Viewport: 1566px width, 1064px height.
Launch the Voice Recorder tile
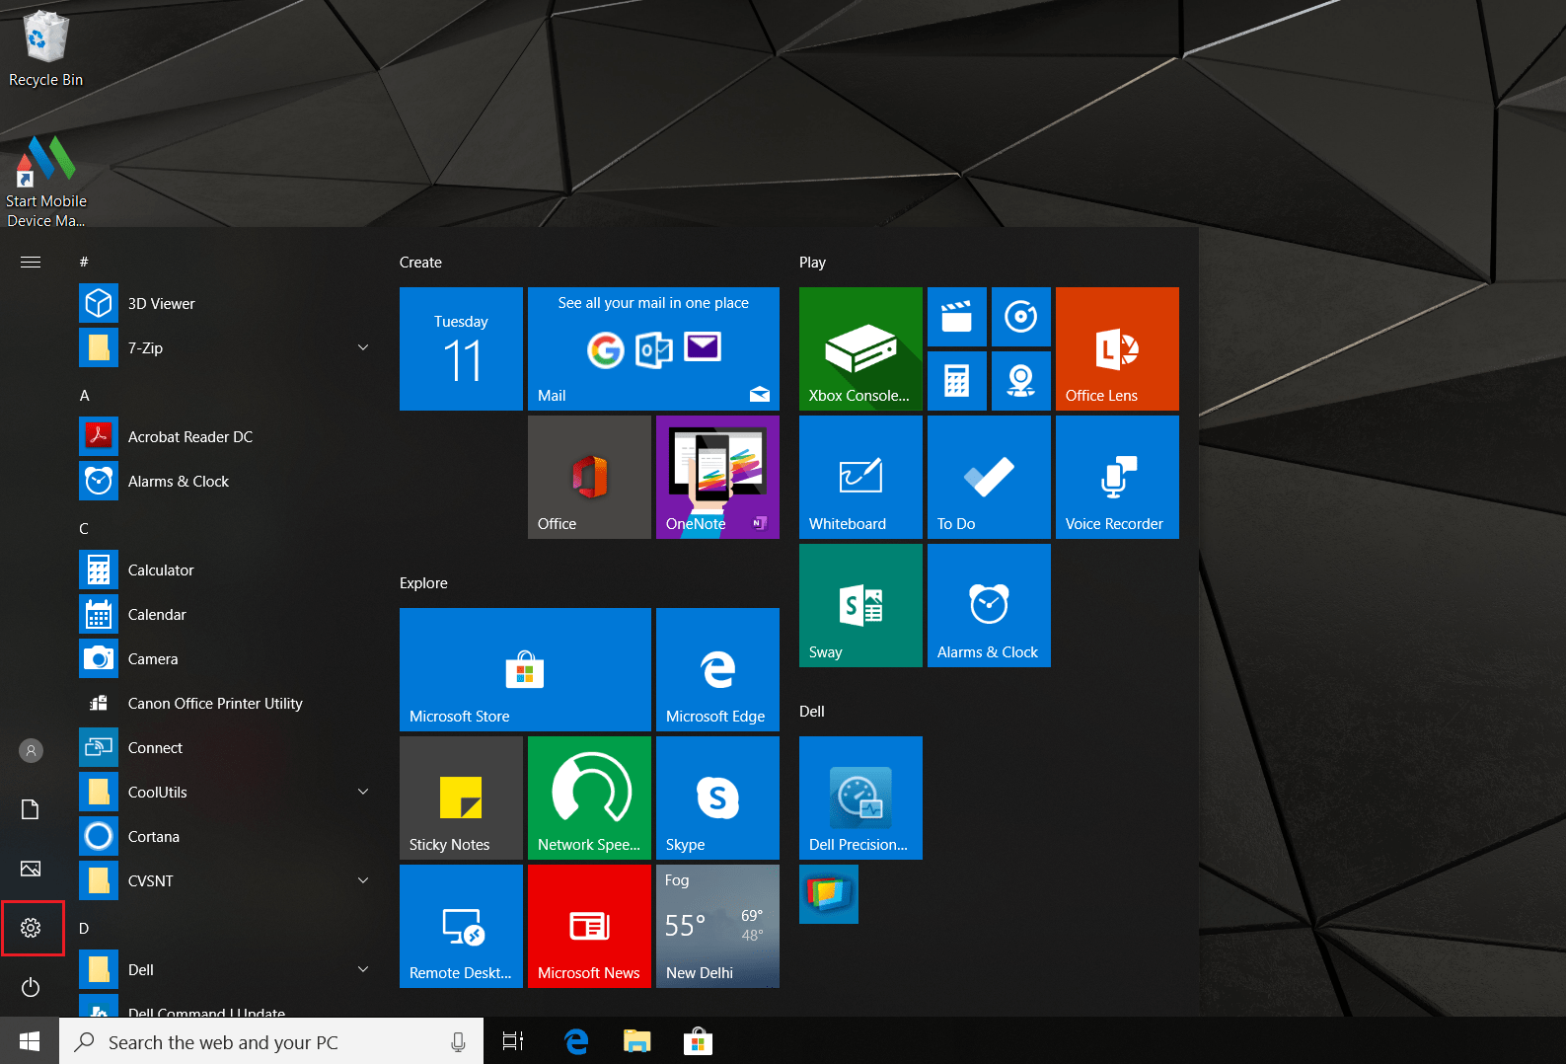(x=1117, y=477)
